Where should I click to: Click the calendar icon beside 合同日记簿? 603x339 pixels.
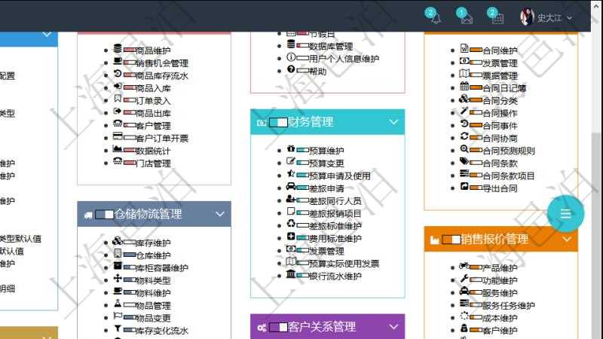[x=464, y=86]
